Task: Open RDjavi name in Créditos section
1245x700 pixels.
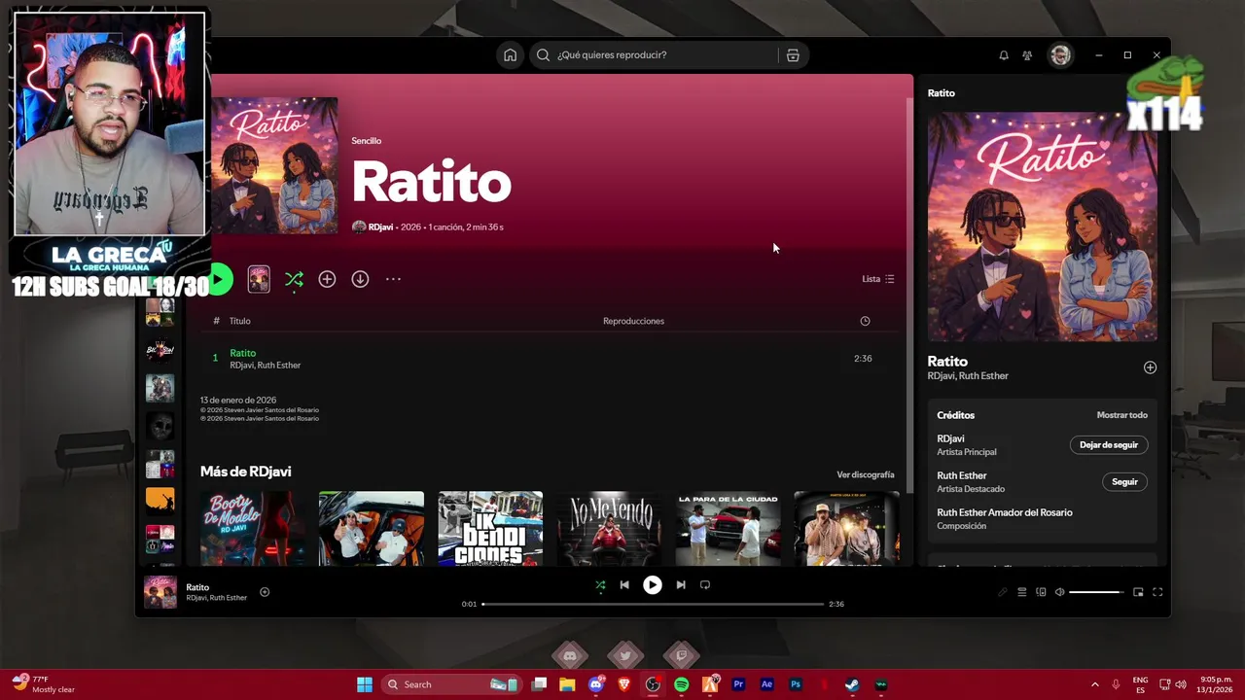Action: coord(950,438)
